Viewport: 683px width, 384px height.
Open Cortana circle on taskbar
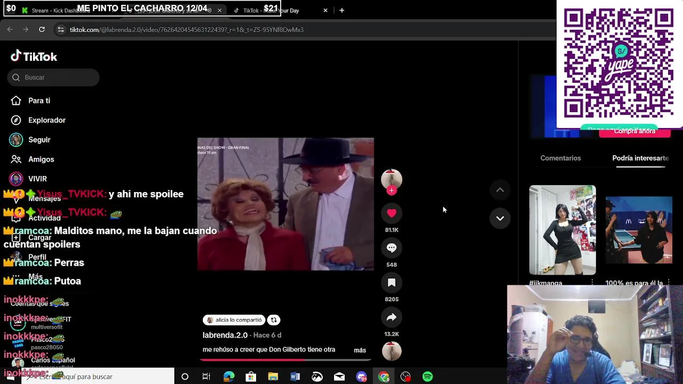185,377
